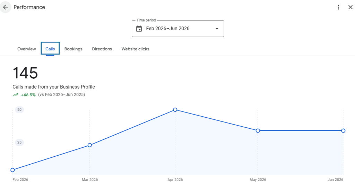Click the "vs Feb 2025–Jun 2025" comparison text
This screenshot has width=355, height=186.
(62, 95)
